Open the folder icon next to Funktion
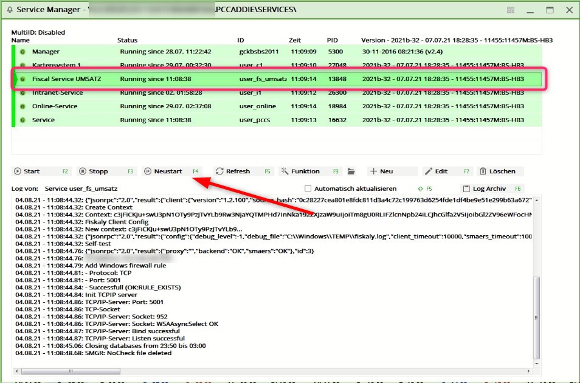 click(x=351, y=171)
